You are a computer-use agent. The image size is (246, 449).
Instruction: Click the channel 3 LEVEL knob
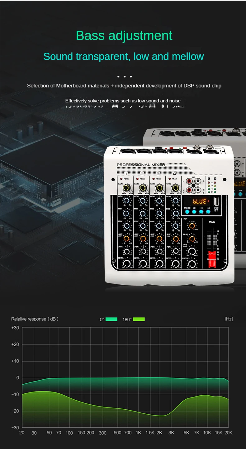159,264
